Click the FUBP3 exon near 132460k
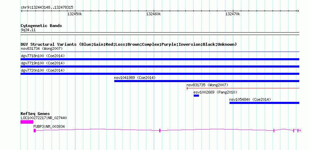The height and width of the screenshot is (150, 309). click(x=160, y=131)
